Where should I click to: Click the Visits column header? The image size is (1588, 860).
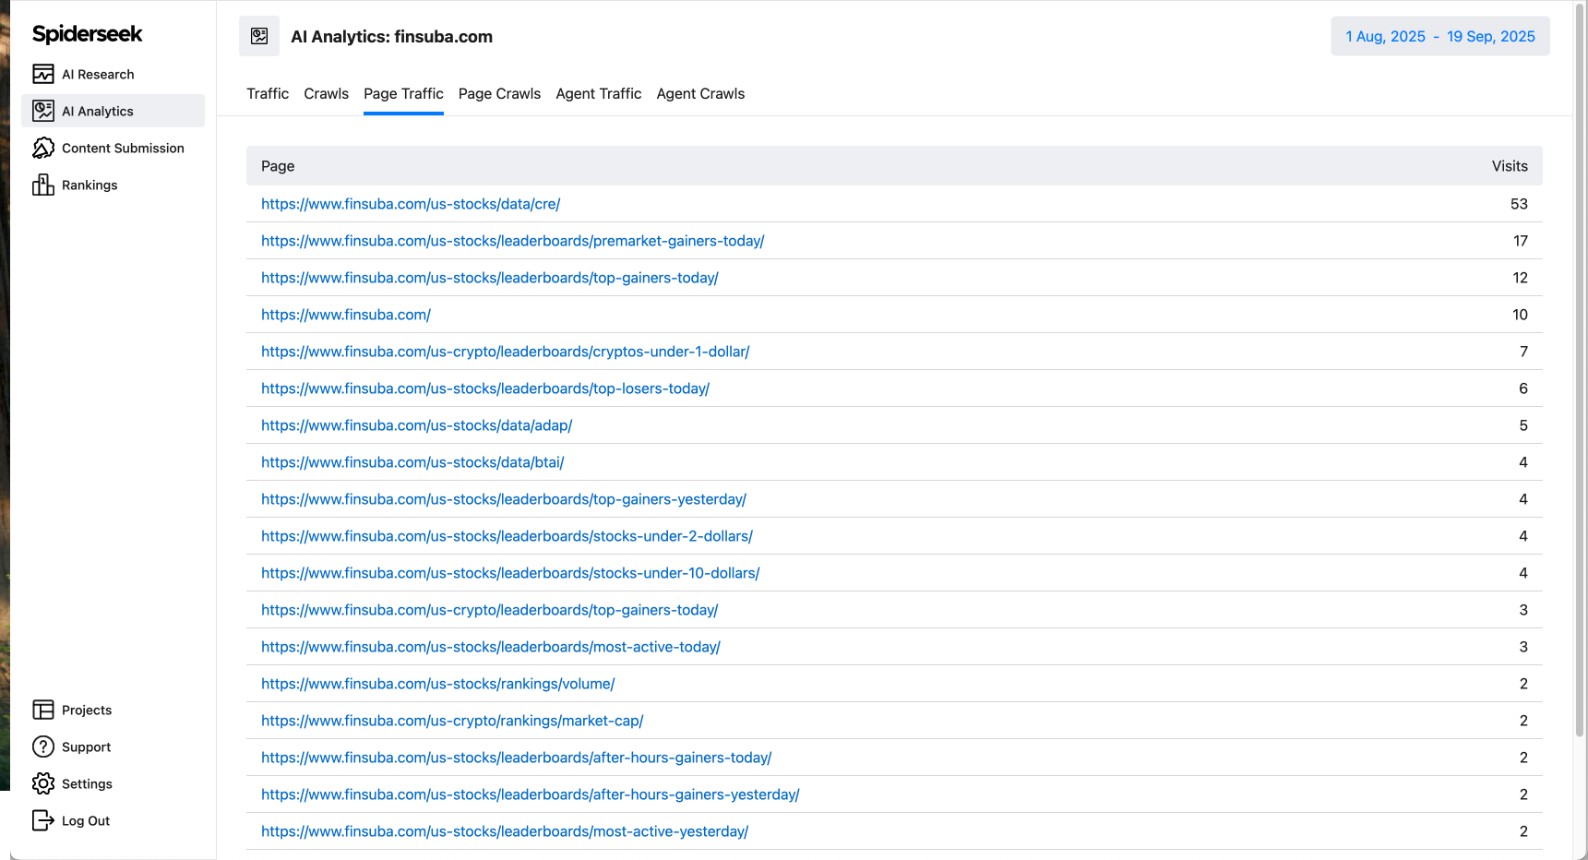[x=1510, y=166]
